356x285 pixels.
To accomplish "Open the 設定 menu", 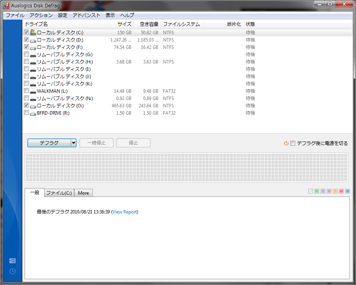I will (63, 15).
